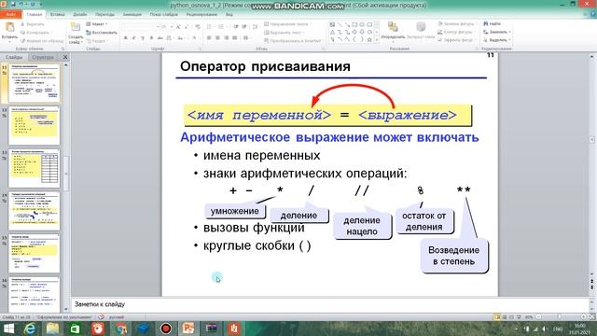
Task: Open Shape Effects (Эффекты фигур) dropdown
Action: click(x=457, y=40)
